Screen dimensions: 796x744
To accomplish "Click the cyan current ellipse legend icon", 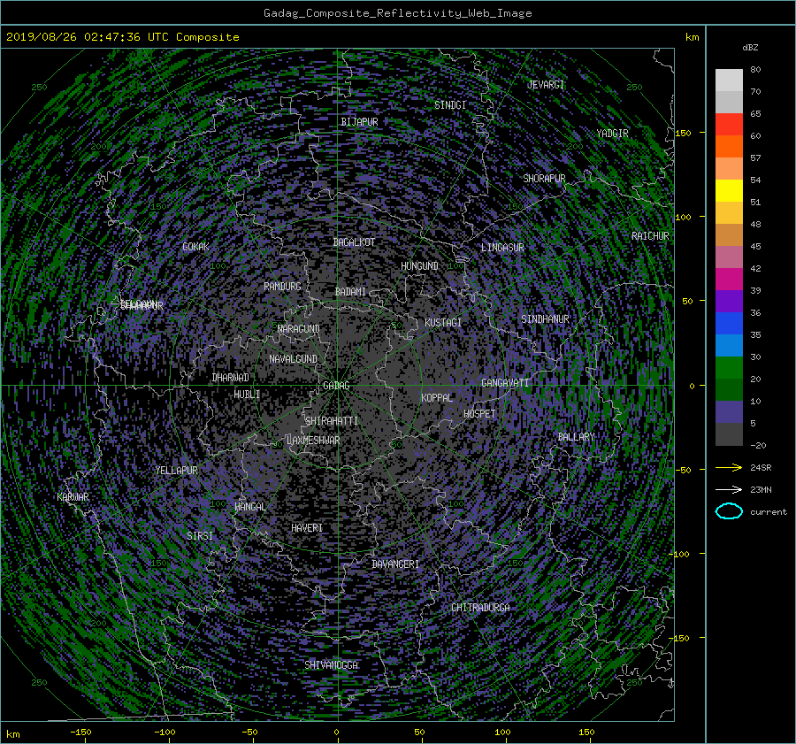I will click(x=729, y=511).
